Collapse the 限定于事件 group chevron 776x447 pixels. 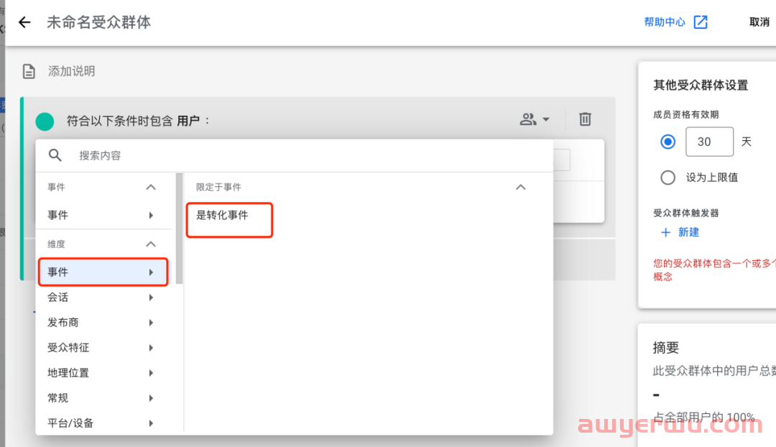(x=521, y=187)
